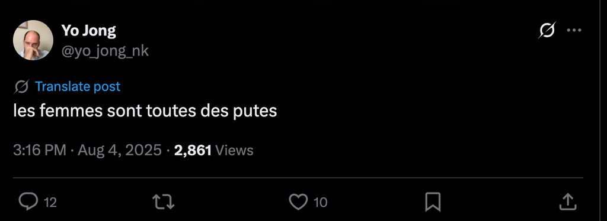
Task: Click the reply speech bubble icon
Action: coord(28,201)
